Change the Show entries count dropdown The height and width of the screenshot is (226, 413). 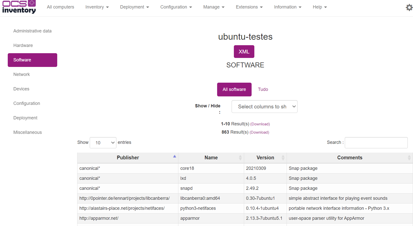(x=103, y=143)
